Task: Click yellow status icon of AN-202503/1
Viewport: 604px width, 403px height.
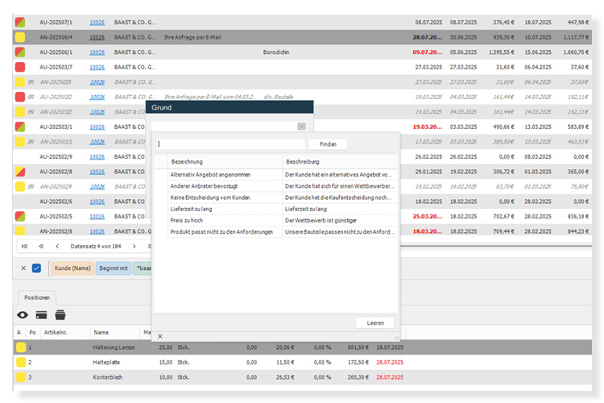Action: click(x=20, y=142)
